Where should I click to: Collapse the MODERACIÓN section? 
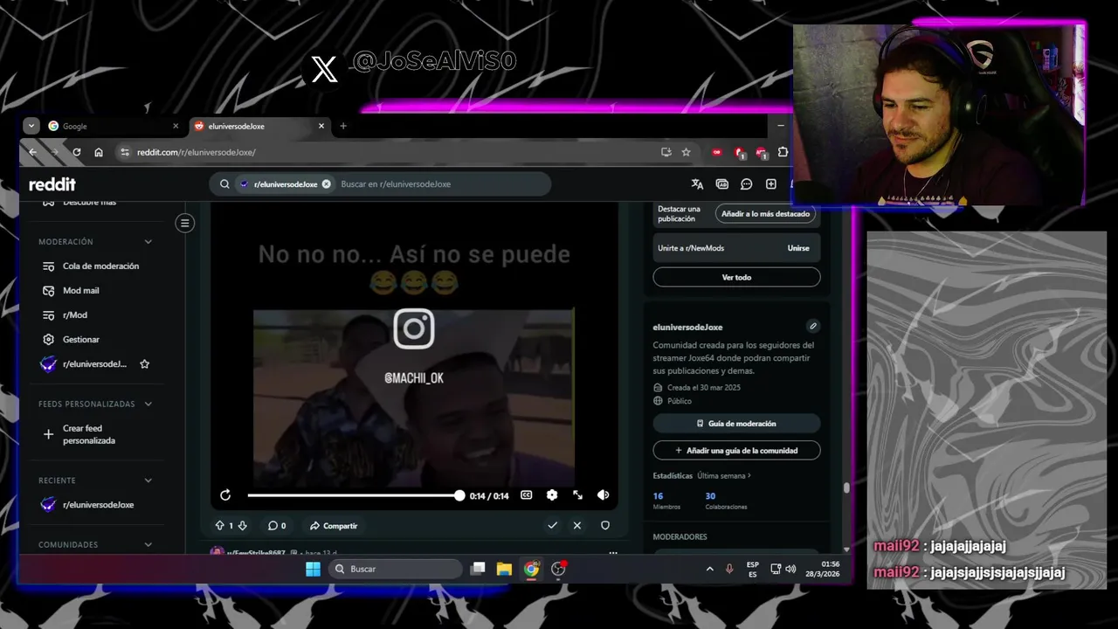click(148, 241)
